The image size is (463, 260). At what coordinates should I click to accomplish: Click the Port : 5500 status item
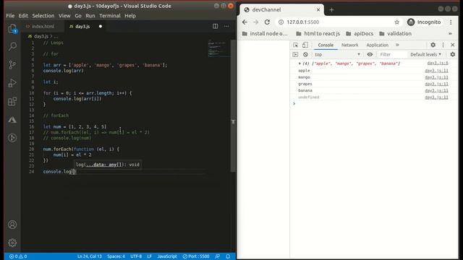click(x=196, y=256)
